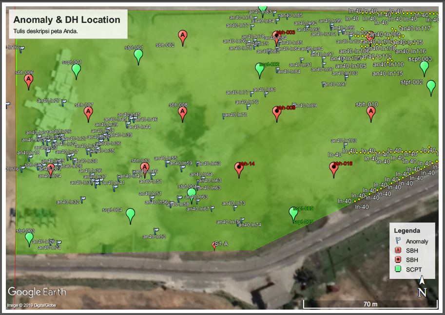Viewport: 445px width, 315px height.
Task: Click the sbh-010 red marker
Action: point(371,113)
